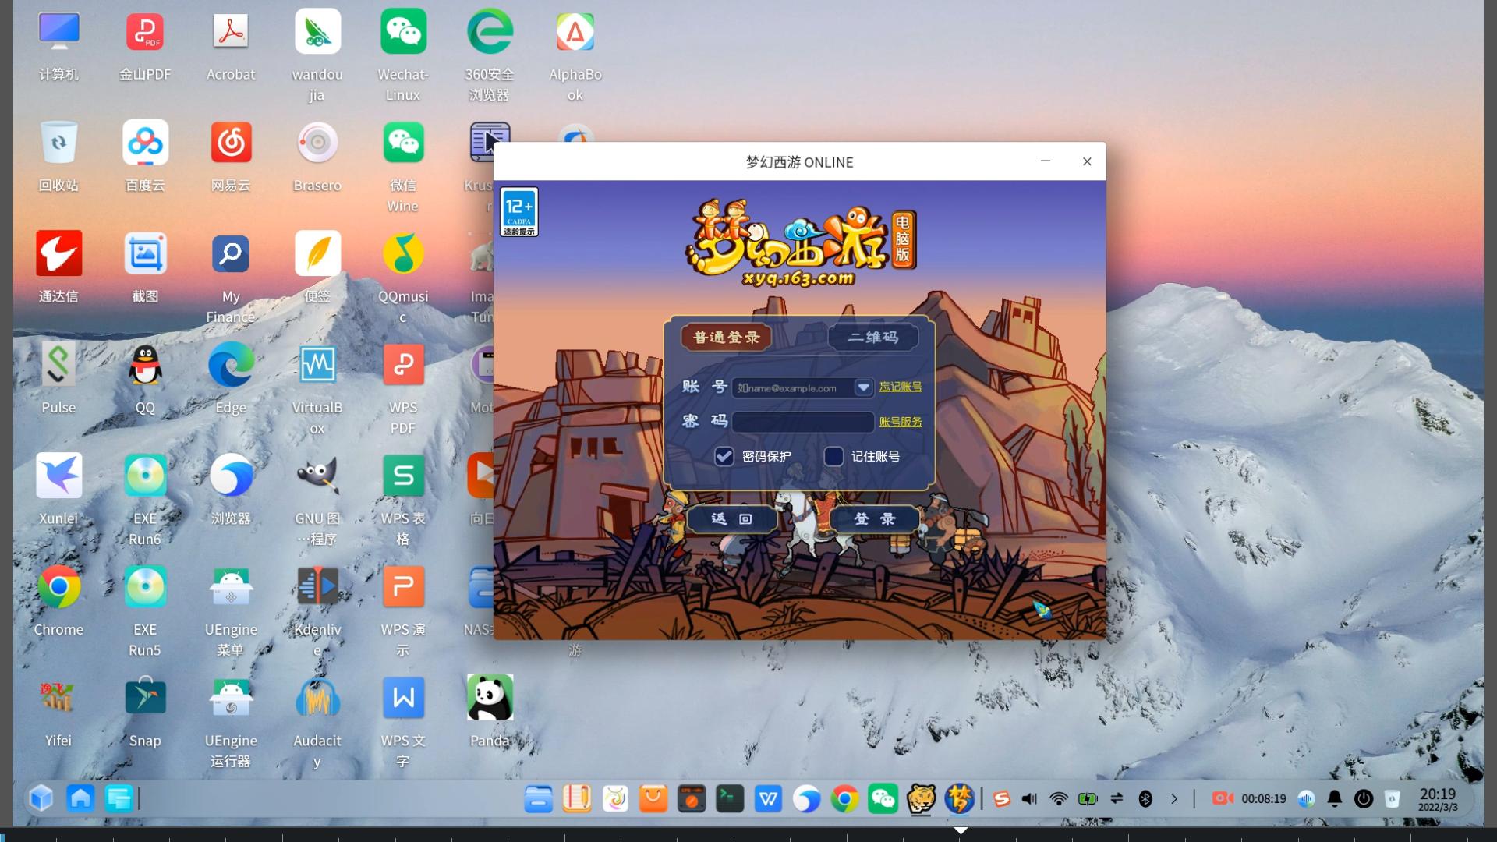Expand the hidden tray icons chevron
Screen dimensions: 1497x842
tap(1174, 799)
